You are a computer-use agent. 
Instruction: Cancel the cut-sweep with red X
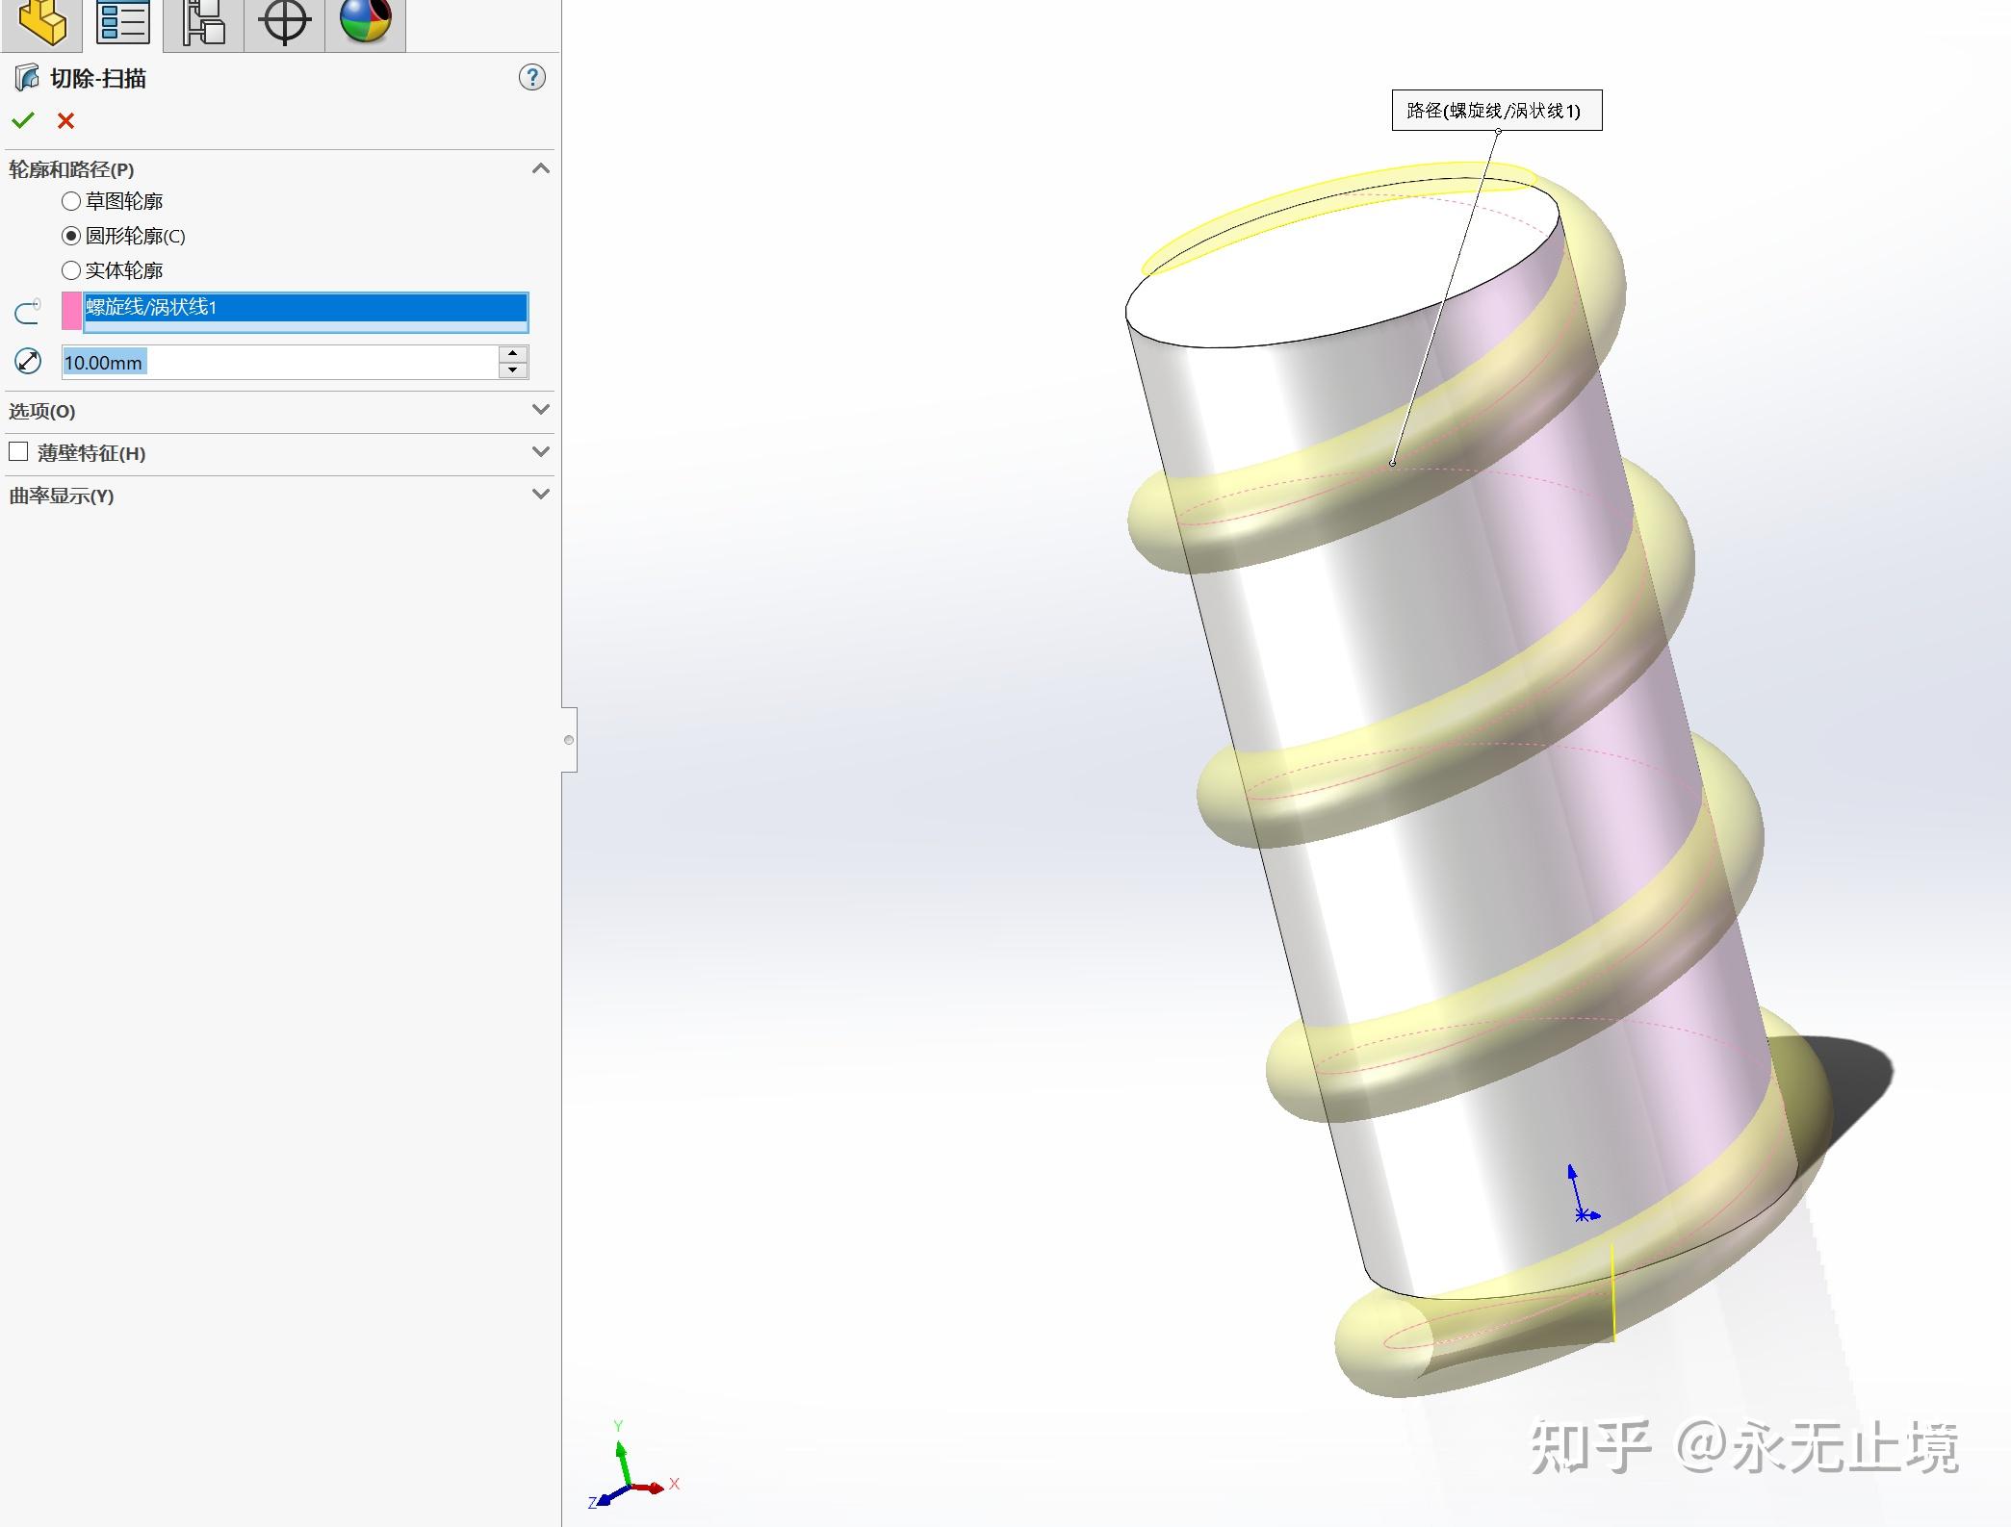65,121
